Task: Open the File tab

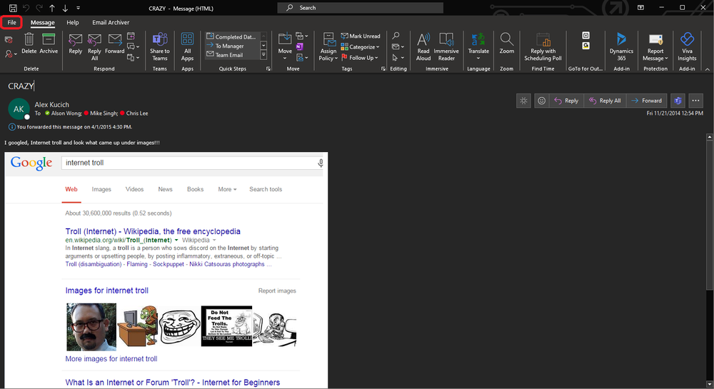Action: click(x=12, y=22)
